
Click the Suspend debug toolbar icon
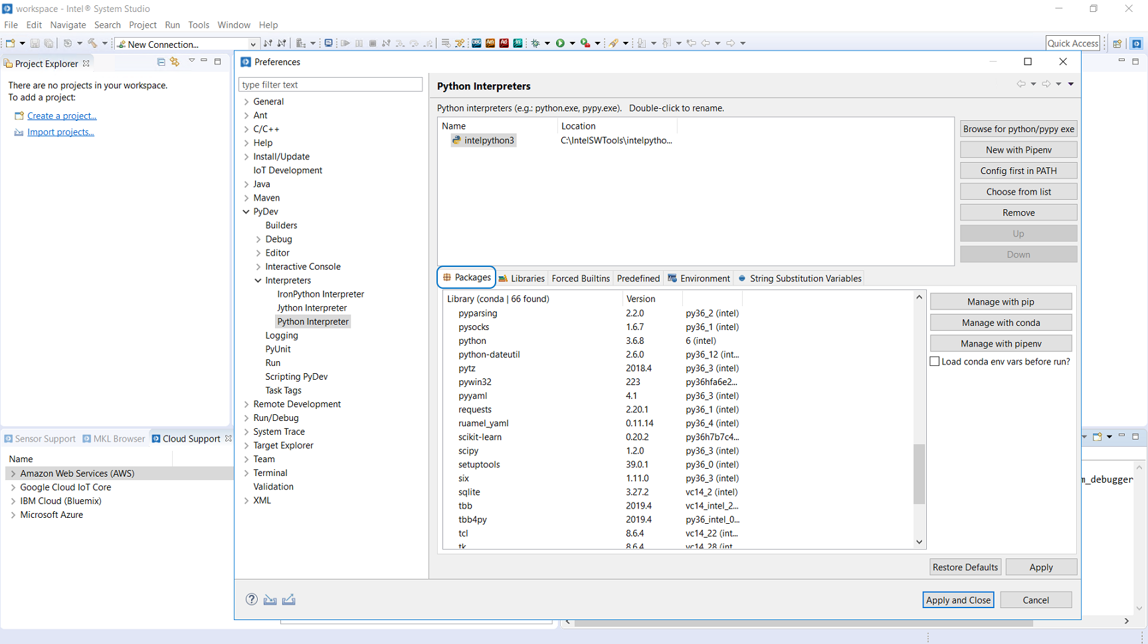pos(359,43)
